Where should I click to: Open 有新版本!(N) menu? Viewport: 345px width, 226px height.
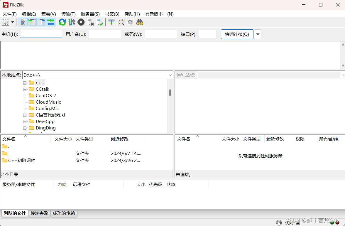point(159,14)
